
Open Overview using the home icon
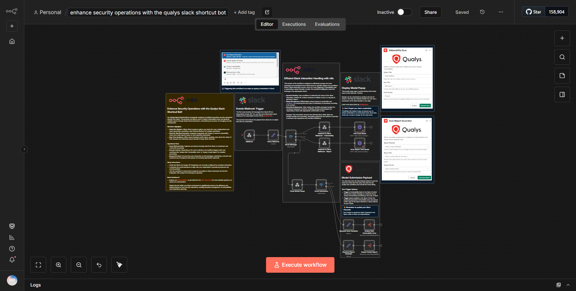(12, 41)
